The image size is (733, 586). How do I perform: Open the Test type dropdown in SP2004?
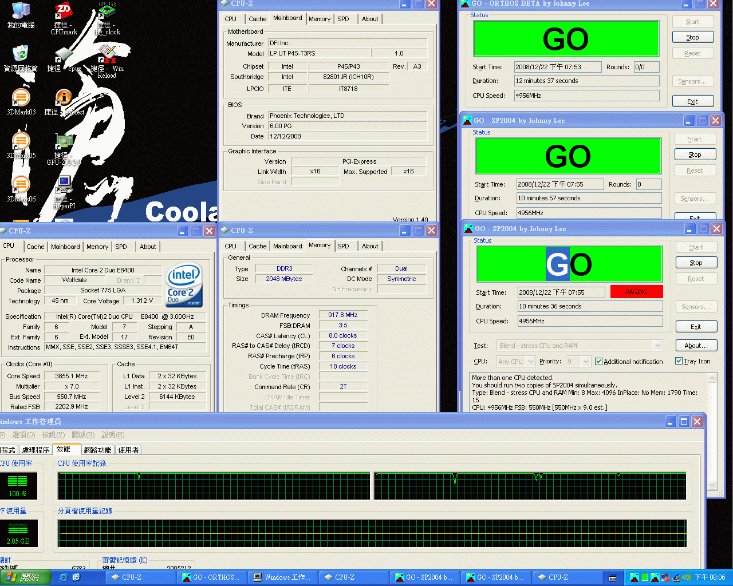click(x=657, y=346)
